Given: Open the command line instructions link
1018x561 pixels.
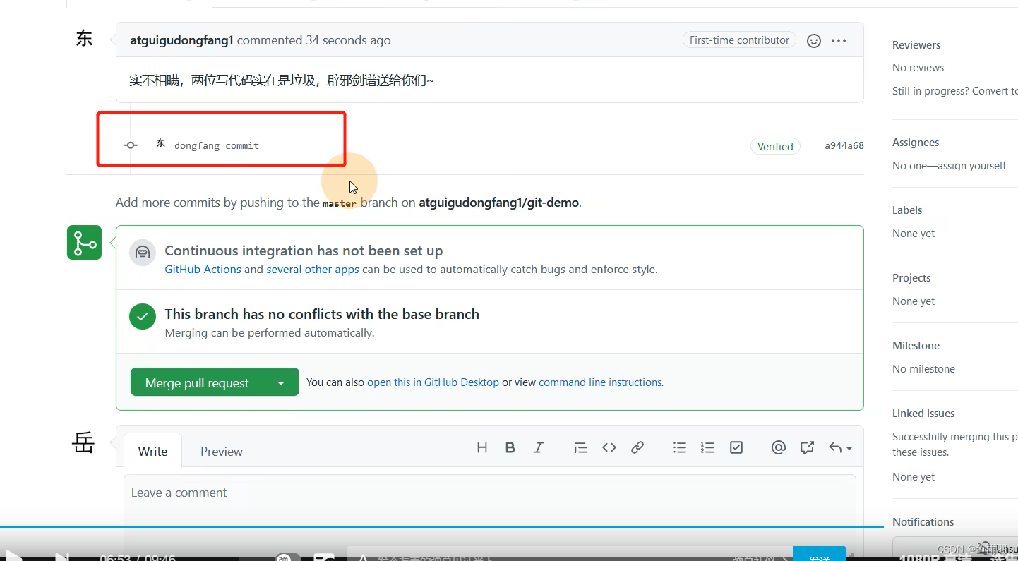Looking at the screenshot, I should click(600, 382).
